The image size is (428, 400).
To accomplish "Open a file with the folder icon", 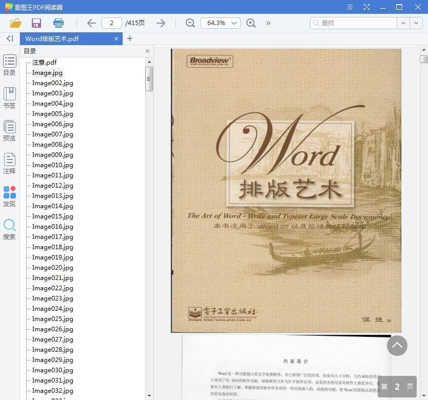I will [15, 23].
